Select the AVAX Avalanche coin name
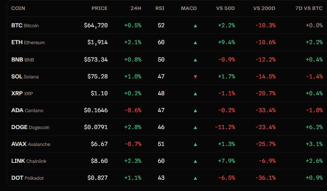 pos(31,144)
